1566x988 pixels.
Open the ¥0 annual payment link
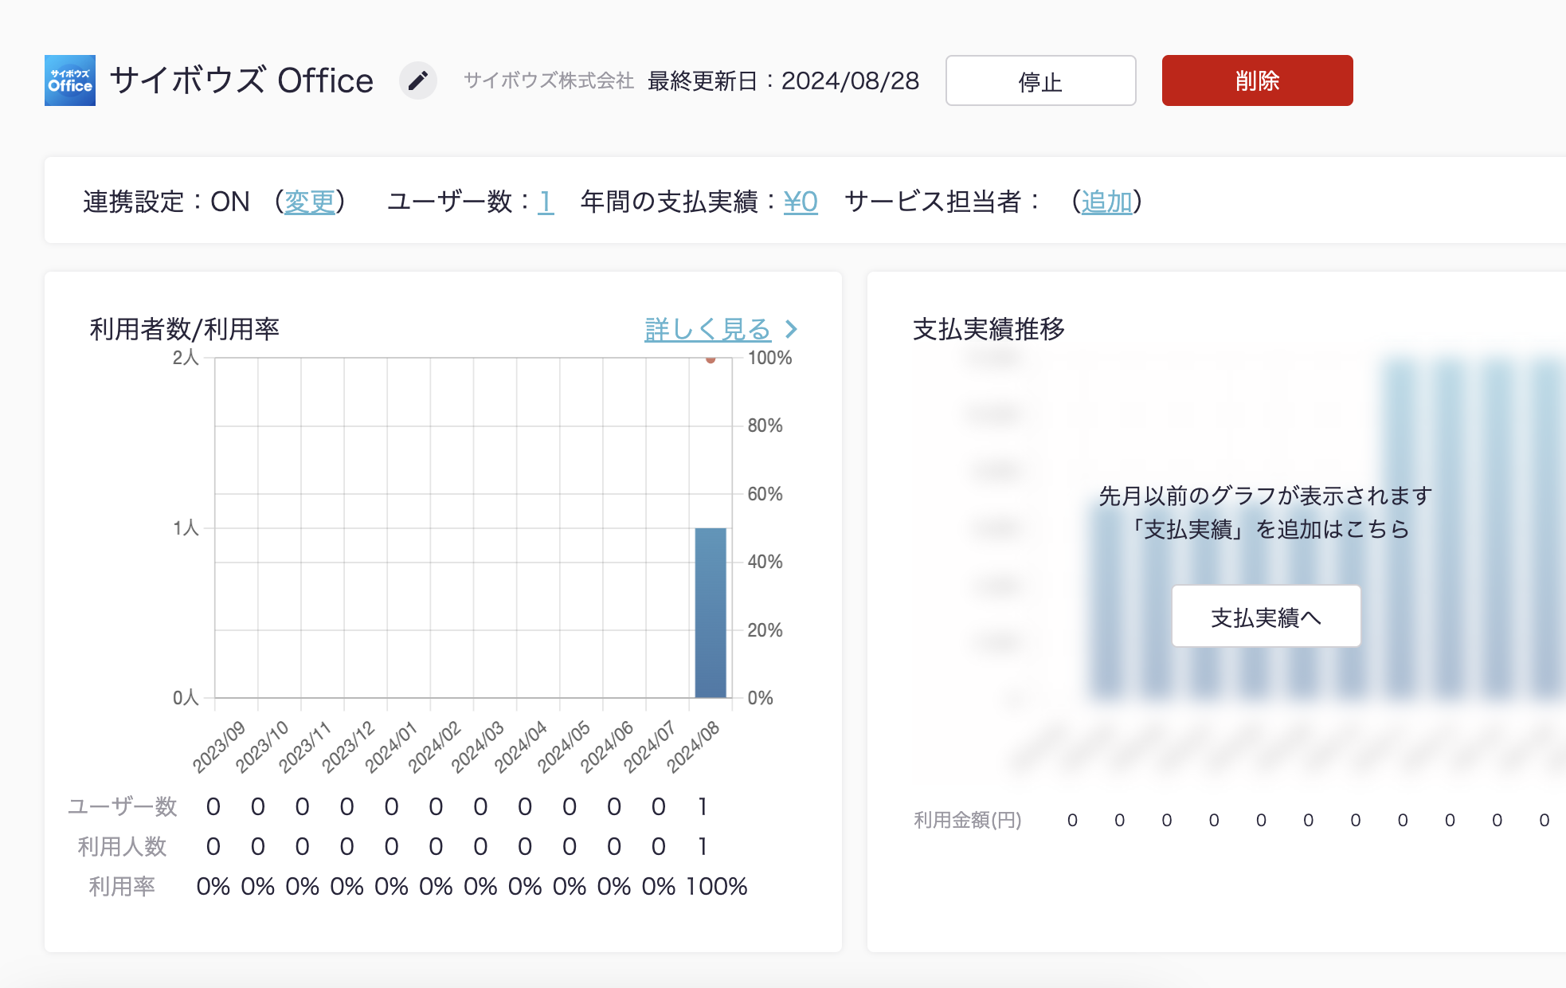tap(801, 202)
